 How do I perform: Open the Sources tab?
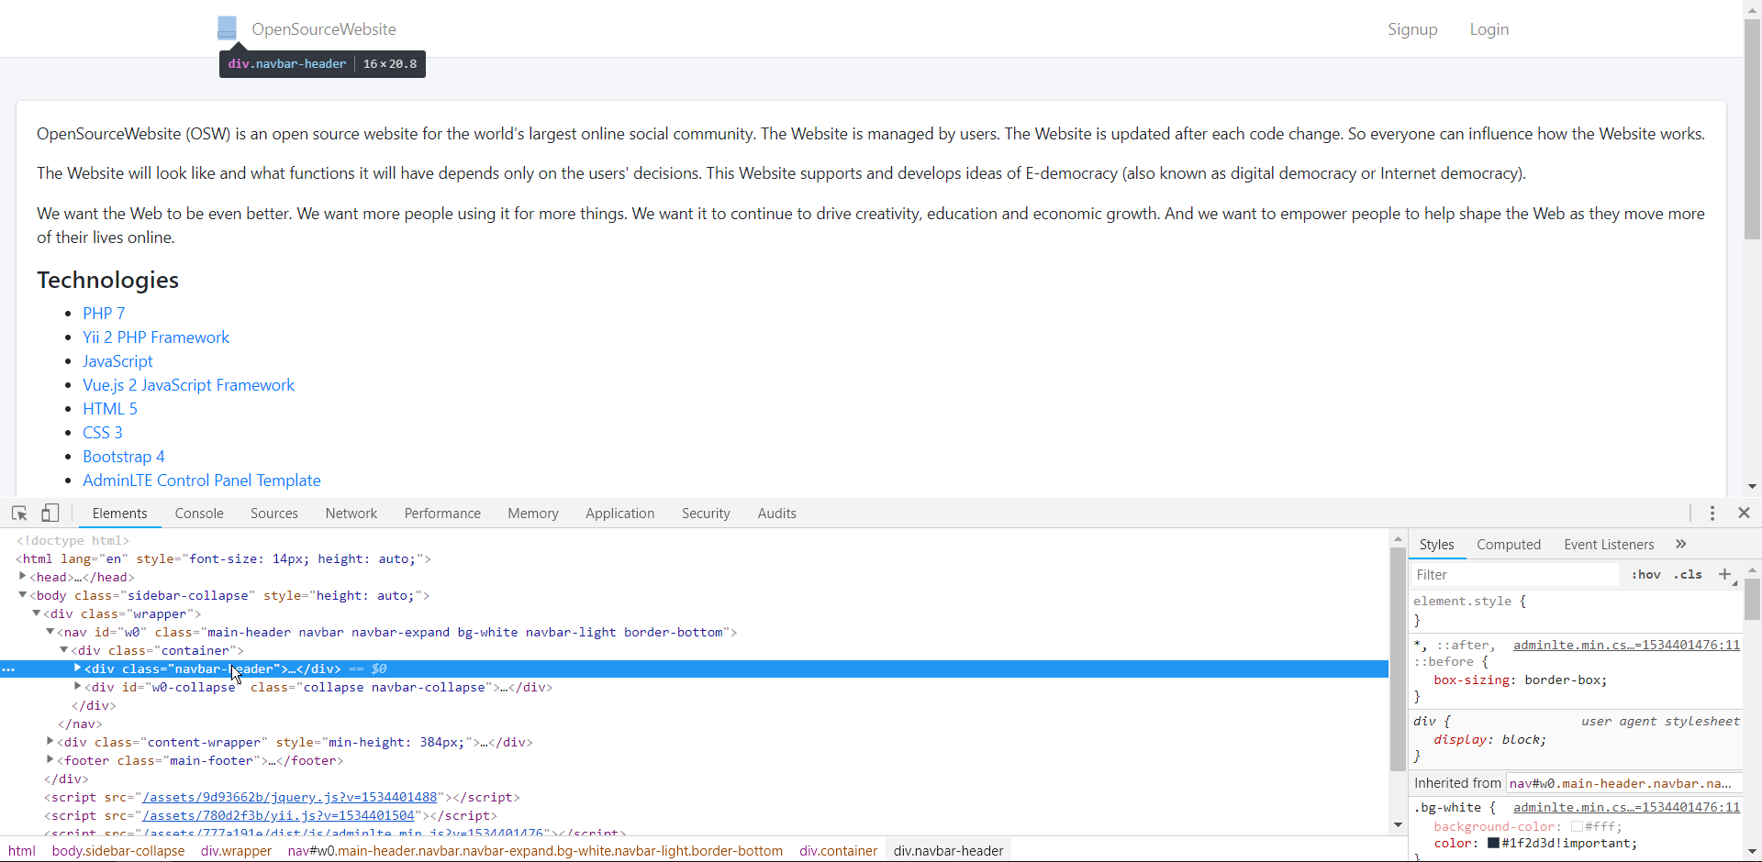coord(274,514)
